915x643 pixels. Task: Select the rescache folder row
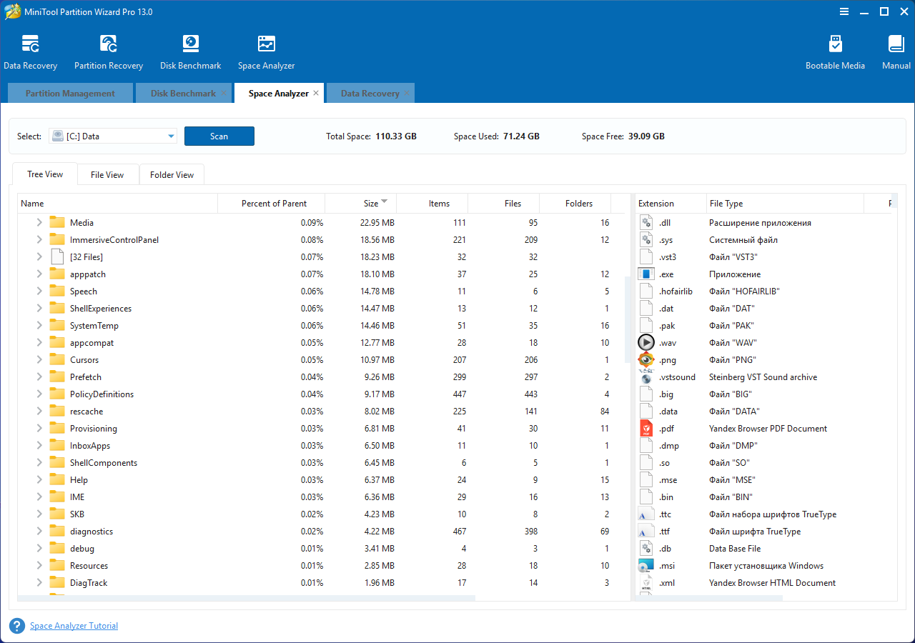point(320,412)
